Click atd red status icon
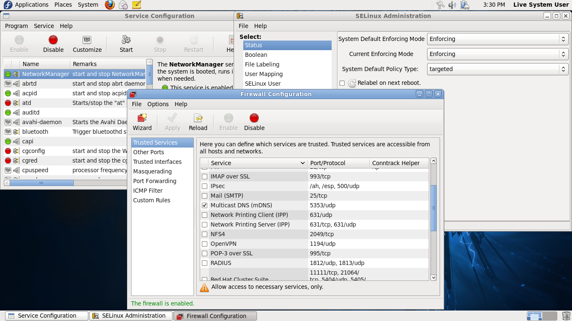Viewport: 572px width, 321px height. click(8, 103)
